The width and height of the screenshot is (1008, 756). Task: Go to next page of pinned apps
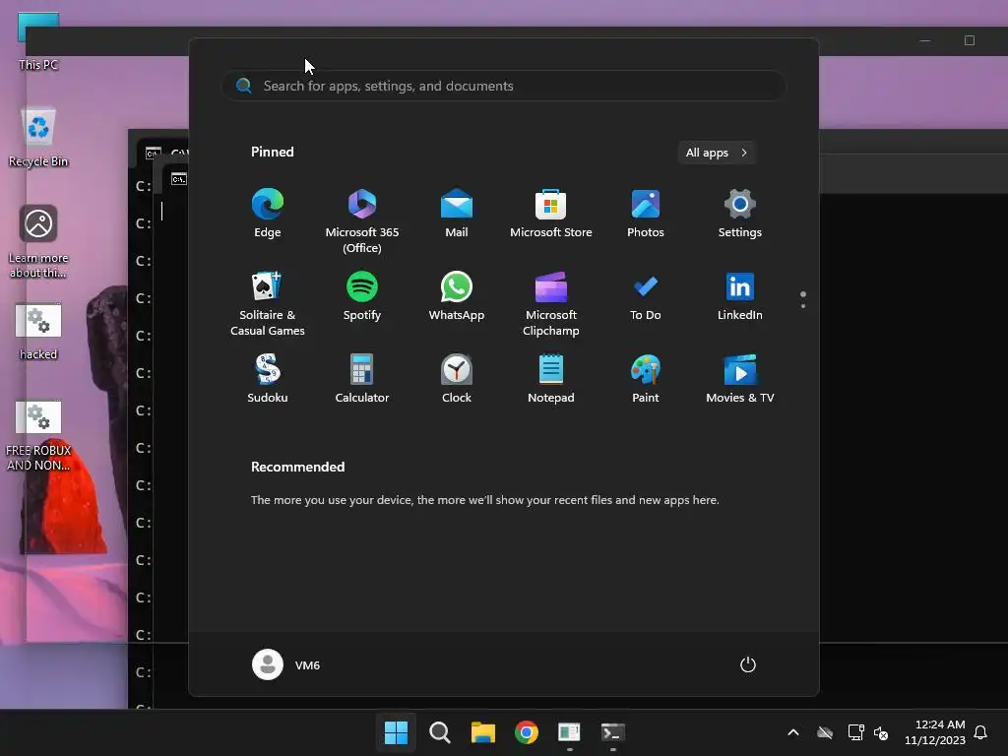click(x=803, y=306)
